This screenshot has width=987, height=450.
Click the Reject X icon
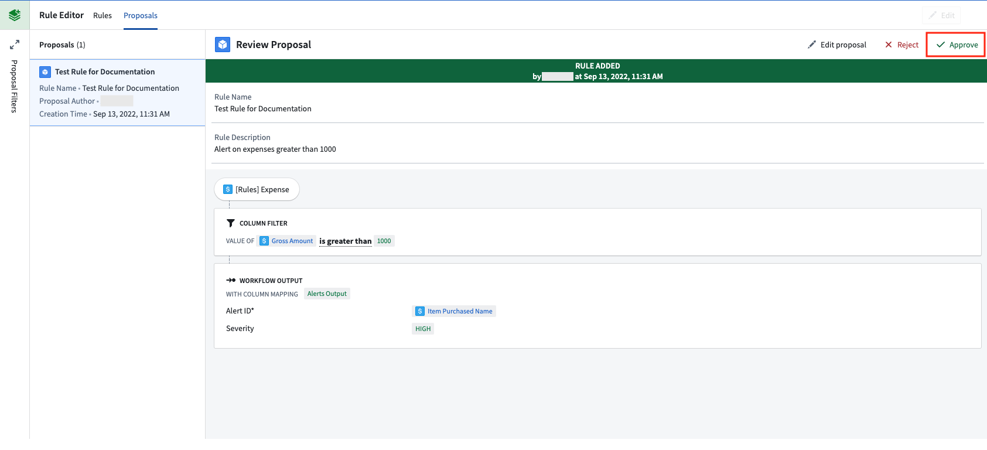889,45
